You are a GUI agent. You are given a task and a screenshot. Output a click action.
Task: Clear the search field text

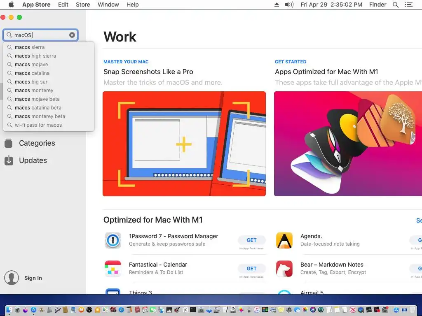[72, 35]
